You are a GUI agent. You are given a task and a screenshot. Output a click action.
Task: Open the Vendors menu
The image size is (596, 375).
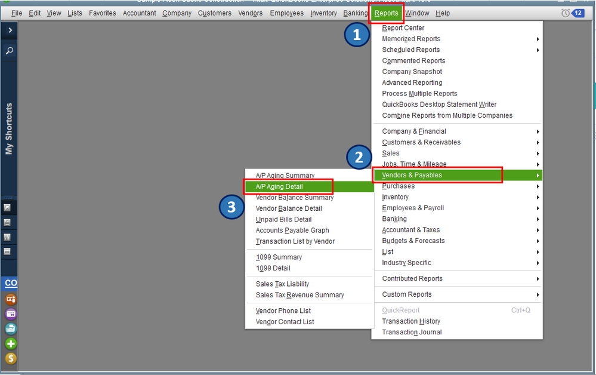(x=251, y=13)
